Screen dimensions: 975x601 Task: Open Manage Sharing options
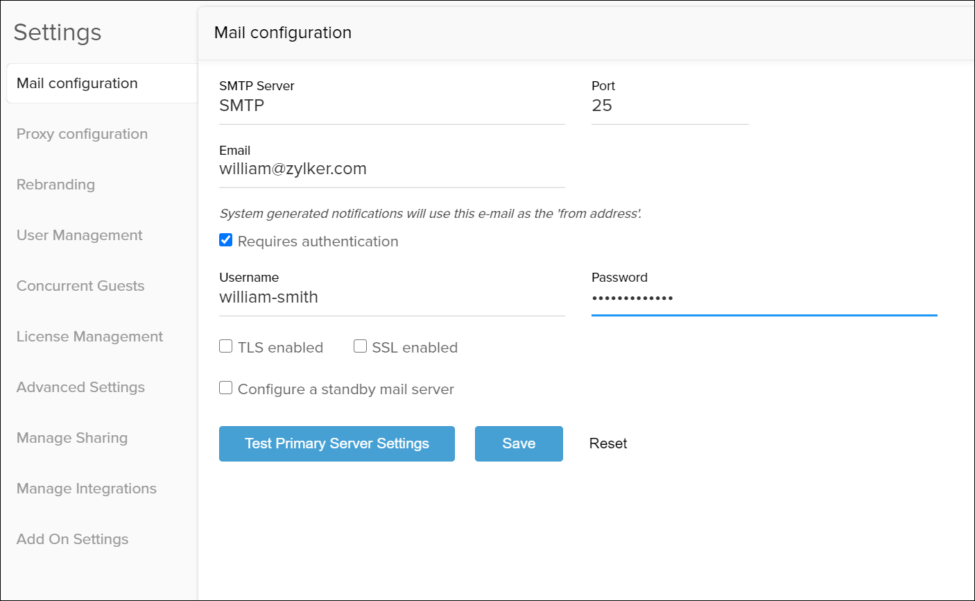[x=71, y=438]
